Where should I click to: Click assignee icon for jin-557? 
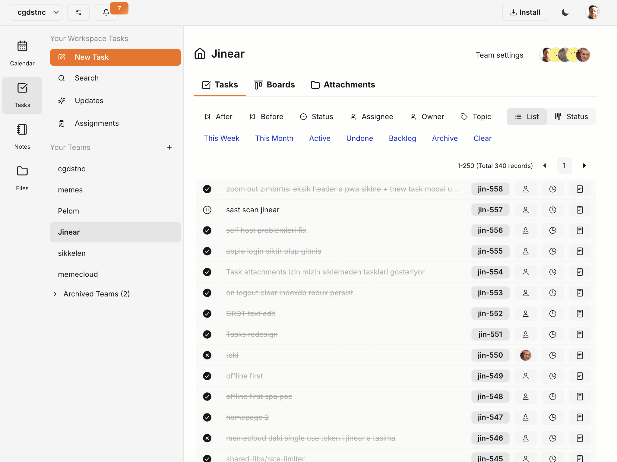526,210
